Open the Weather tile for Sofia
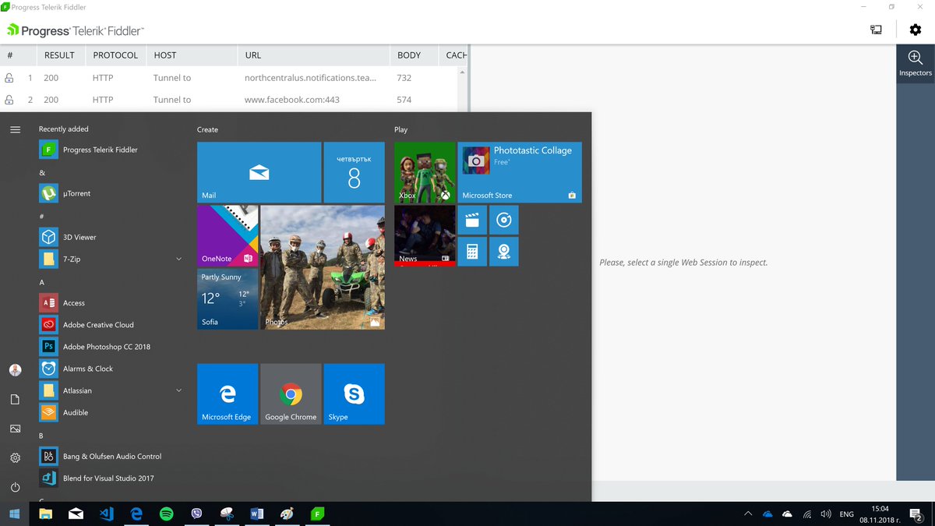This screenshot has width=935, height=526. pyautogui.click(x=228, y=298)
